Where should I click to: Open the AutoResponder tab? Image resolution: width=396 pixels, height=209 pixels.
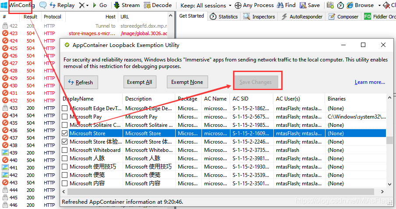(x=302, y=16)
